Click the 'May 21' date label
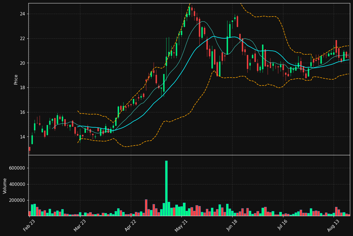Image resolution: width=353 pixels, height=236 pixels. pyautogui.click(x=181, y=225)
